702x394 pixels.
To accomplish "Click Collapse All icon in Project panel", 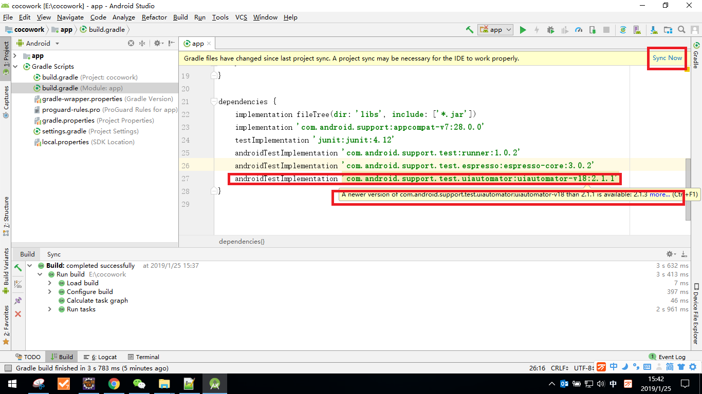I will pos(142,44).
